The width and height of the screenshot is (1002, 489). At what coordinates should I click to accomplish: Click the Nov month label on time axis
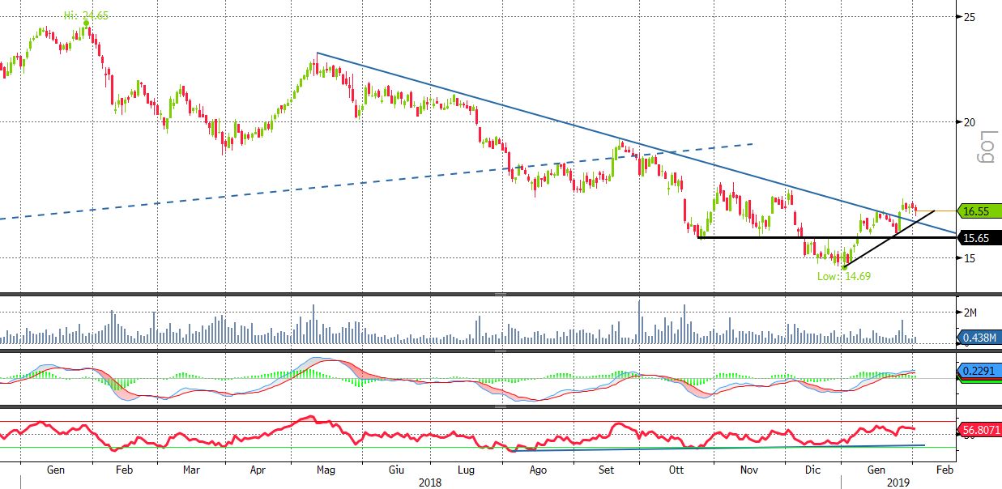click(748, 470)
